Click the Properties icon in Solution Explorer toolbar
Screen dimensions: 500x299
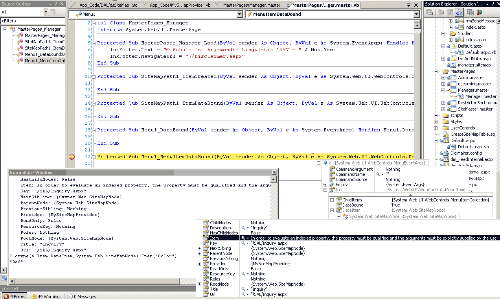coord(430,12)
